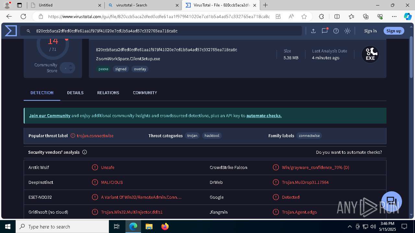
Task: Click the connectwise family label tag
Action: point(309,136)
